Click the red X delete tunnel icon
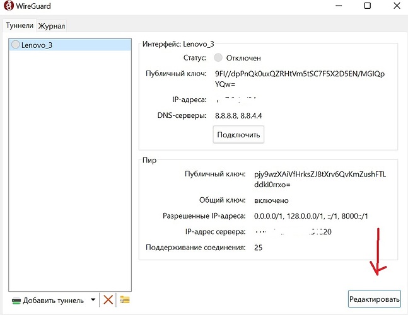This screenshot has width=408, height=315. (108, 300)
